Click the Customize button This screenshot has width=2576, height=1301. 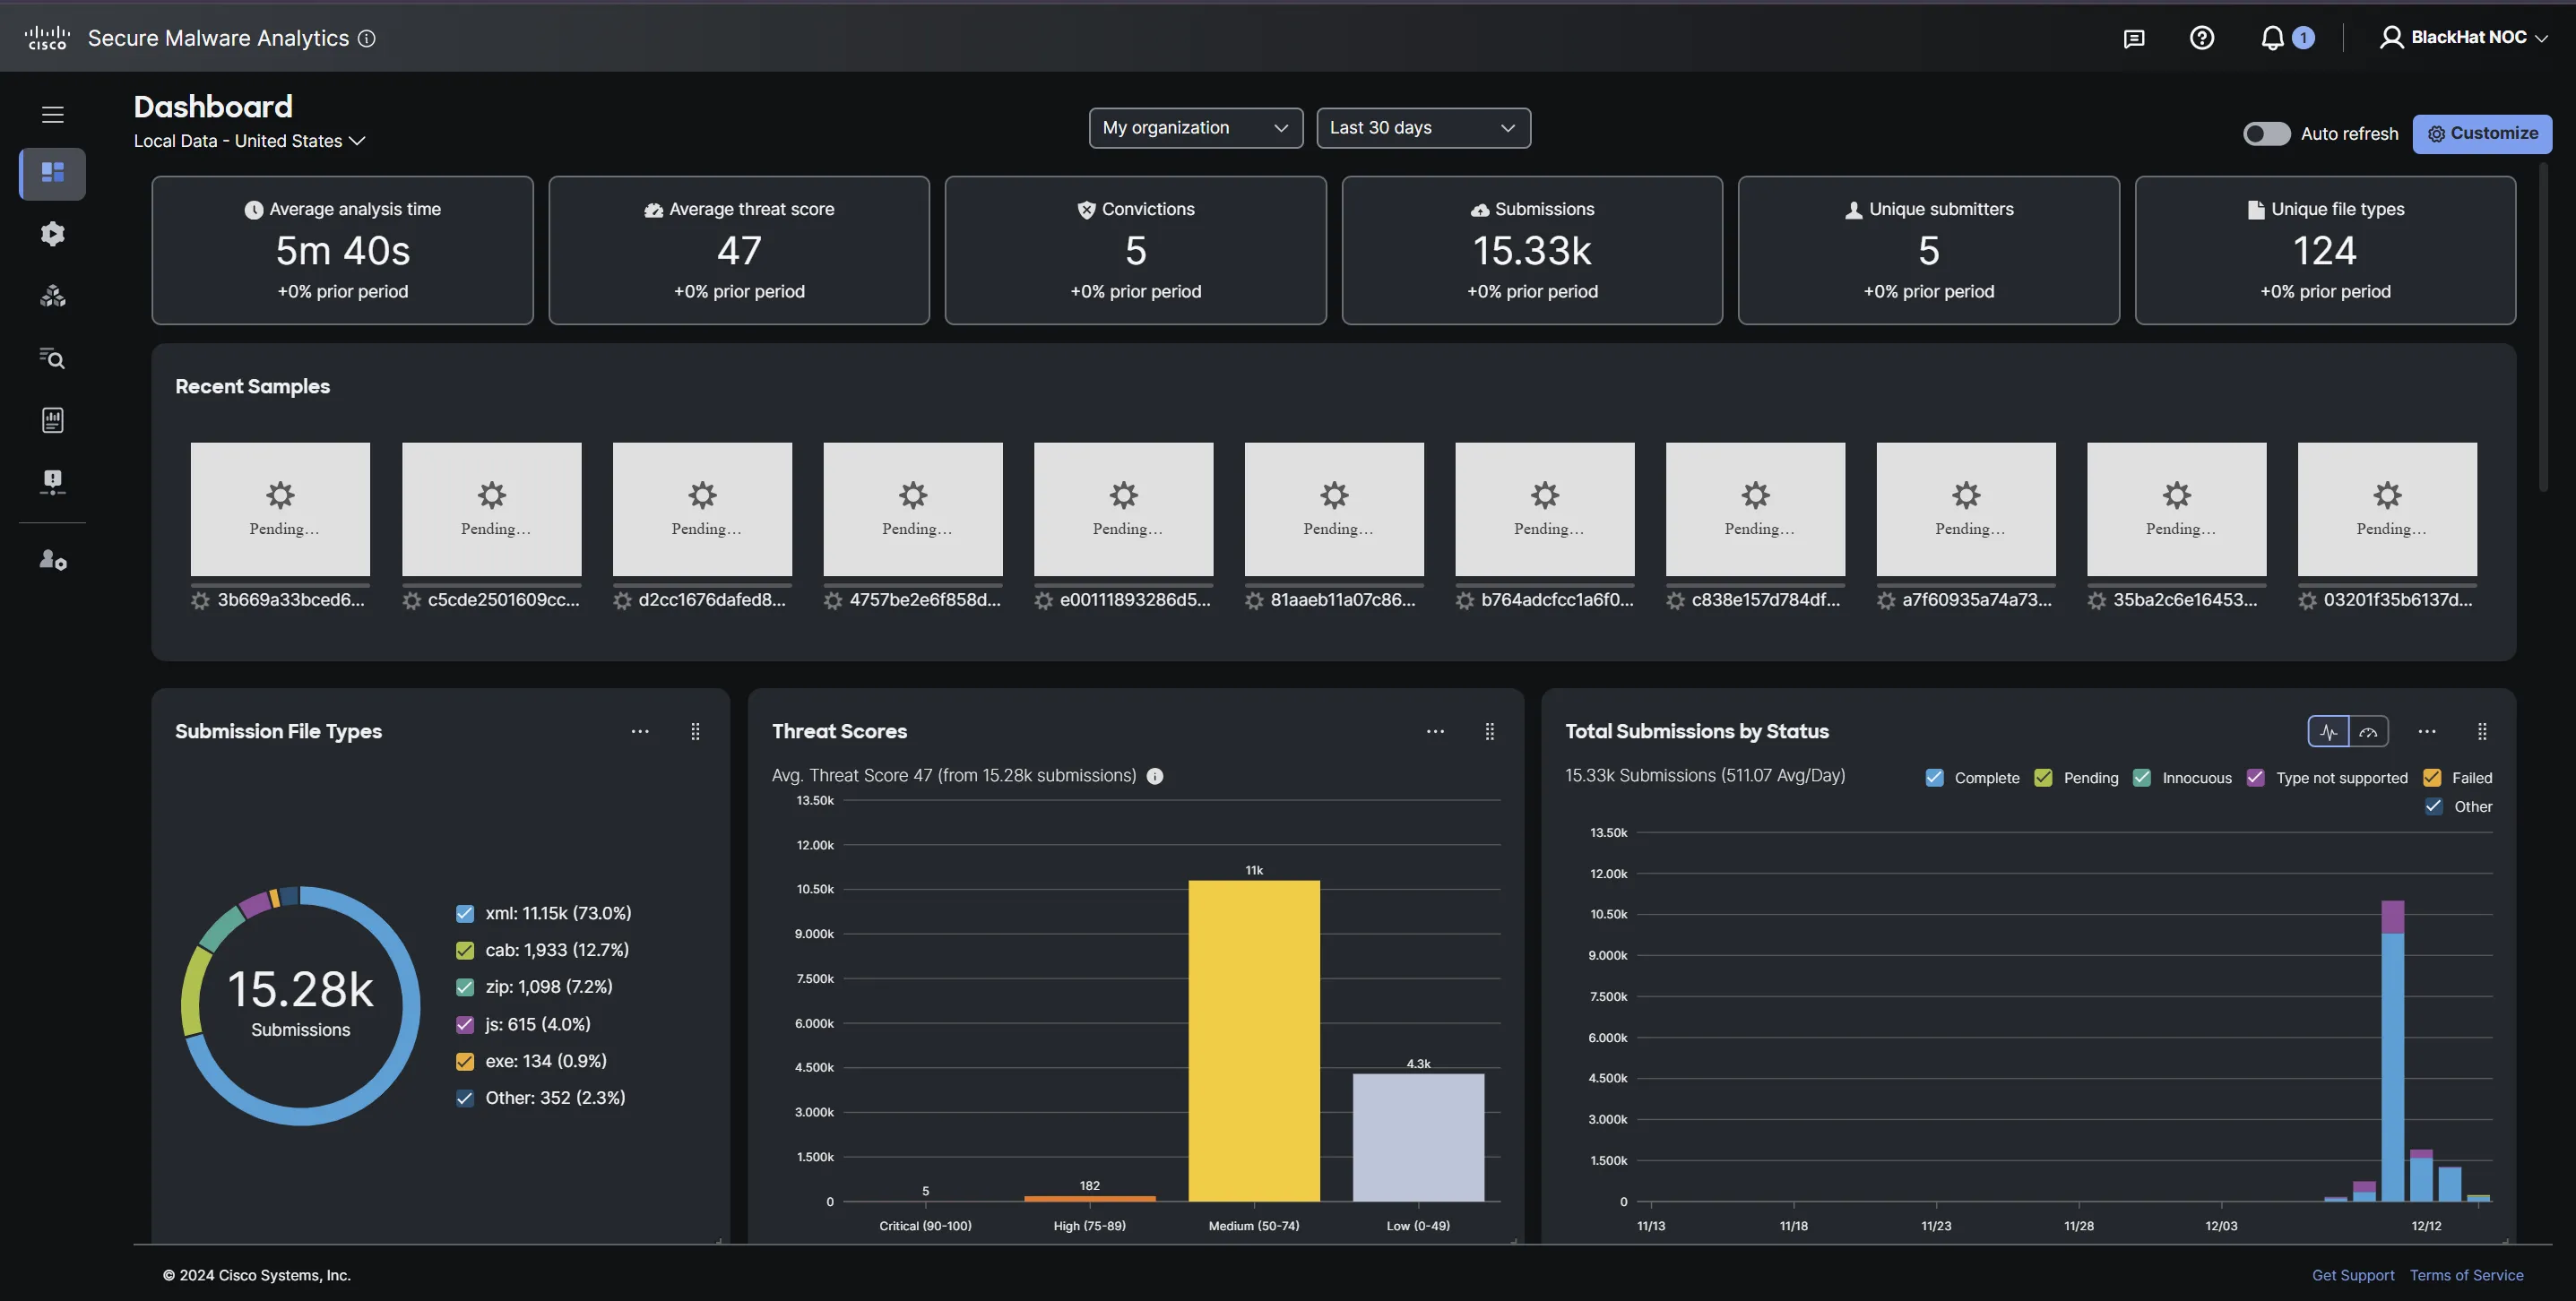point(2481,134)
